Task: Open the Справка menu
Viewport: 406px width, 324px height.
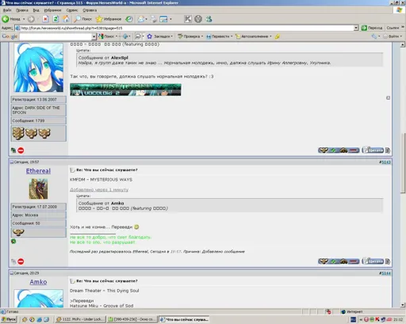Action: pyautogui.click(x=90, y=10)
